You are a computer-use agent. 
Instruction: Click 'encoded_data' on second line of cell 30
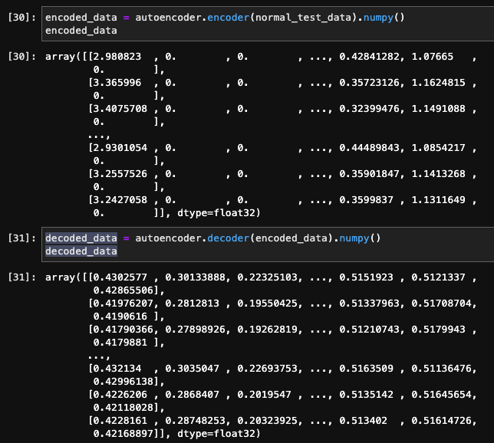click(81, 31)
